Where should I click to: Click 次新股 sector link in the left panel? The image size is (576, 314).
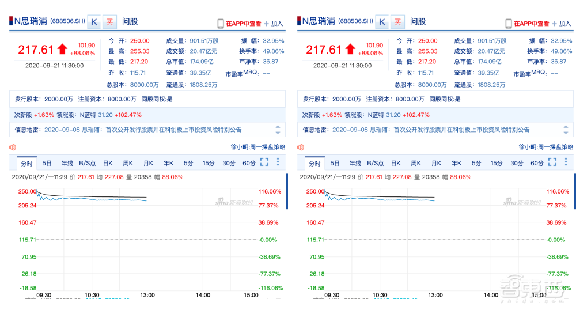(x=23, y=115)
